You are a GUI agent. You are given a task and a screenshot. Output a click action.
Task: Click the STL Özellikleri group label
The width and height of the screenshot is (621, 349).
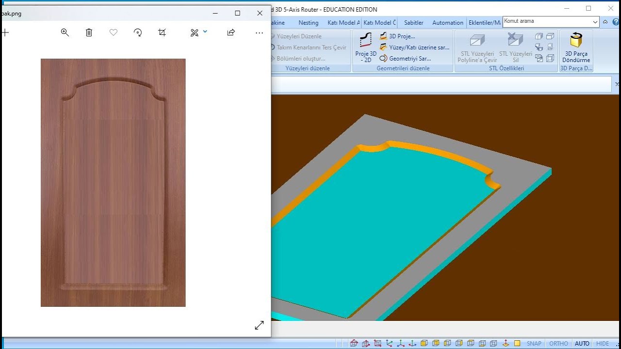pyautogui.click(x=507, y=68)
